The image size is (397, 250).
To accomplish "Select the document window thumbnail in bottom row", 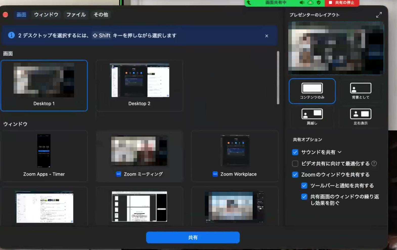I will [x=139, y=206].
